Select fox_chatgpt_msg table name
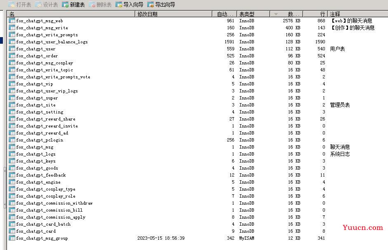 pyautogui.click(x=35, y=147)
